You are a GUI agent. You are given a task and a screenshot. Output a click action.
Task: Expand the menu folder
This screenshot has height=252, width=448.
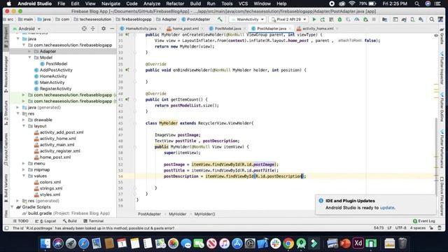[24, 163]
